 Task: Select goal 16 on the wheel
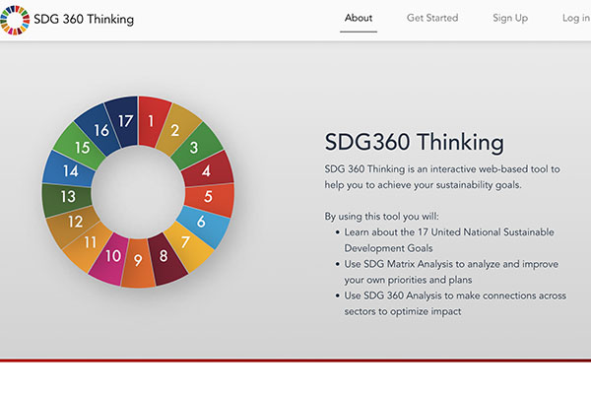tap(100, 130)
